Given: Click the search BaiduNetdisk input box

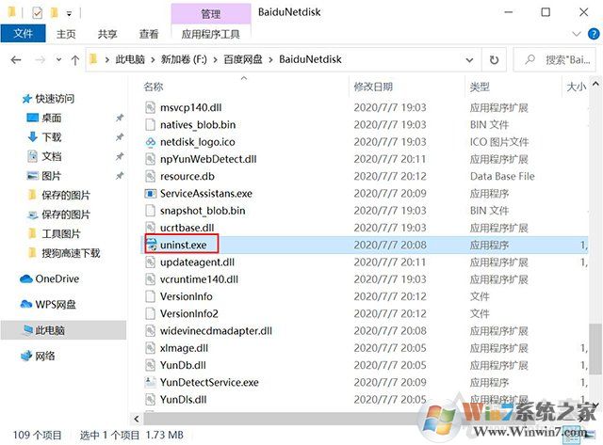Looking at the screenshot, I should pos(555,60).
